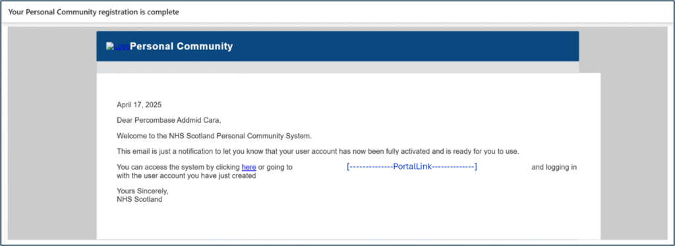Viewport: 675px width, 246px height.
Task: Click the "here" hyperlink in the email
Action: point(249,167)
